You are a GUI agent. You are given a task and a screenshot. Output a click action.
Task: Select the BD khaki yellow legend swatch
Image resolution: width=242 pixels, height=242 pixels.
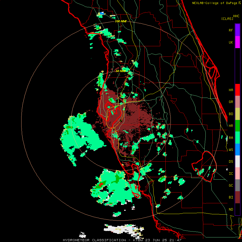[237, 114]
